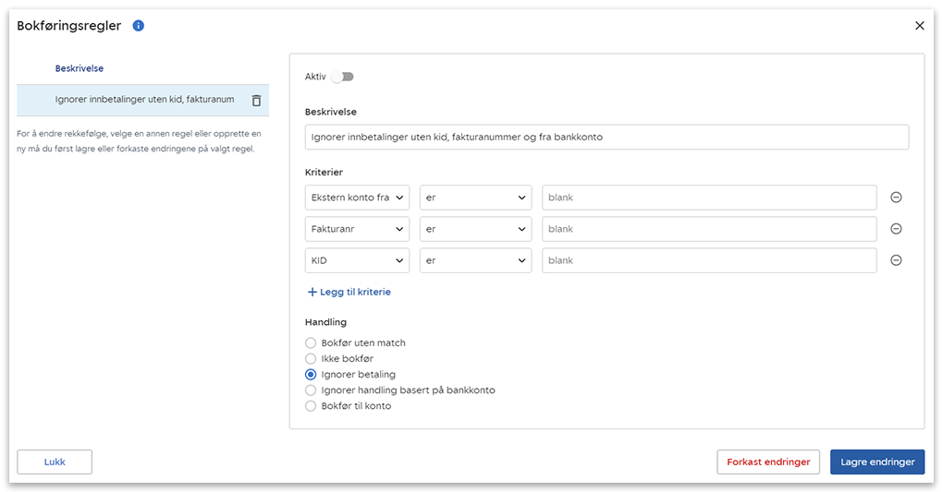Click the info icon beside Bokføringsregler
Screen dimensions: 943x492
click(139, 26)
